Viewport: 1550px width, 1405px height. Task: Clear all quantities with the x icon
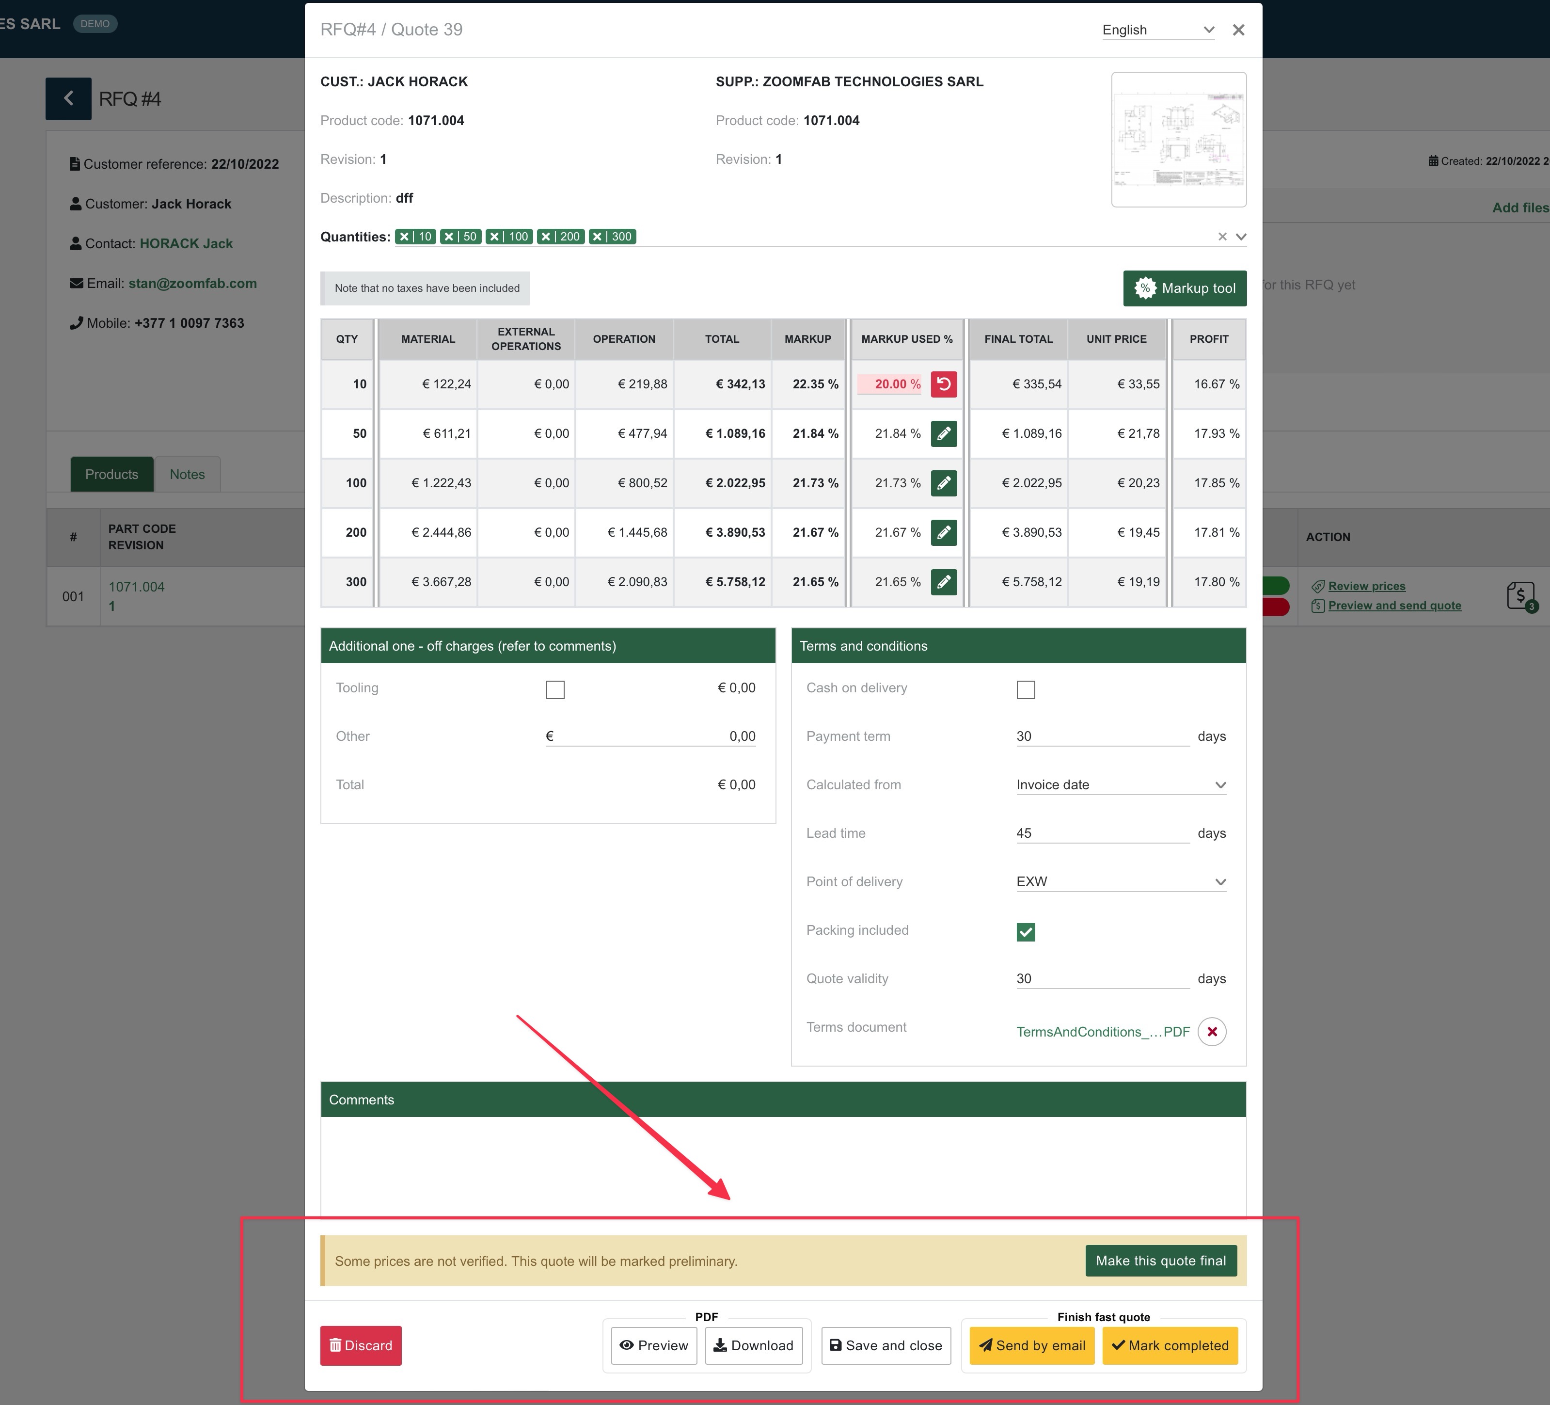[1222, 237]
